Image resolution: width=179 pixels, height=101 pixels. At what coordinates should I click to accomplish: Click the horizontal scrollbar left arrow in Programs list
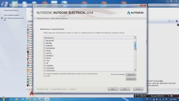click(x=27, y=89)
